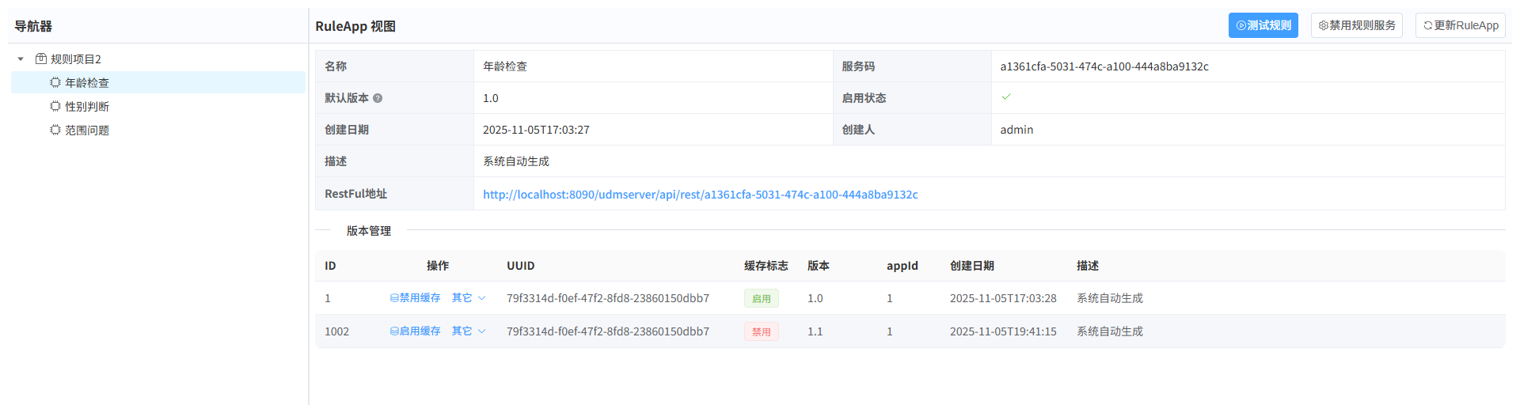The height and width of the screenshot is (405, 1520).
Task: Open the 其它 dropdown in row 1
Action: (468, 298)
